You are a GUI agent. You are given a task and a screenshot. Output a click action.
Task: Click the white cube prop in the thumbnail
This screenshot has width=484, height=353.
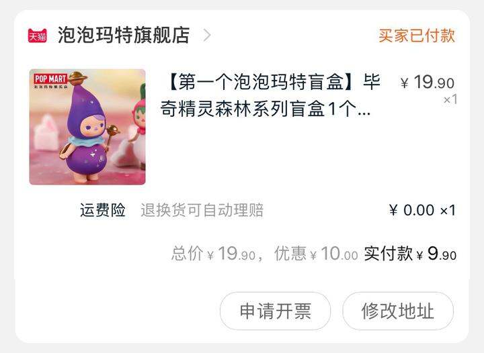point(46,132)
